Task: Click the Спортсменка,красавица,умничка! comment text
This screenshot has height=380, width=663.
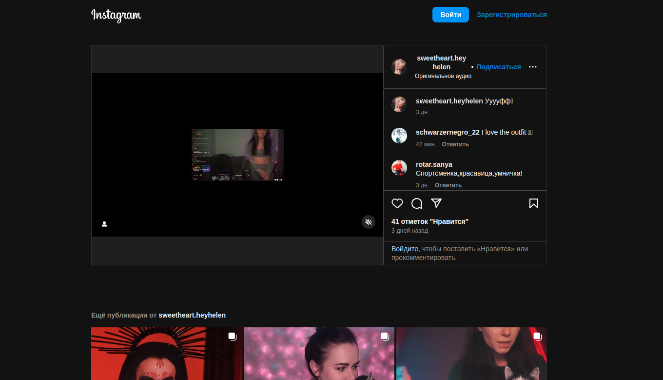Action: [x=469, y=173]
